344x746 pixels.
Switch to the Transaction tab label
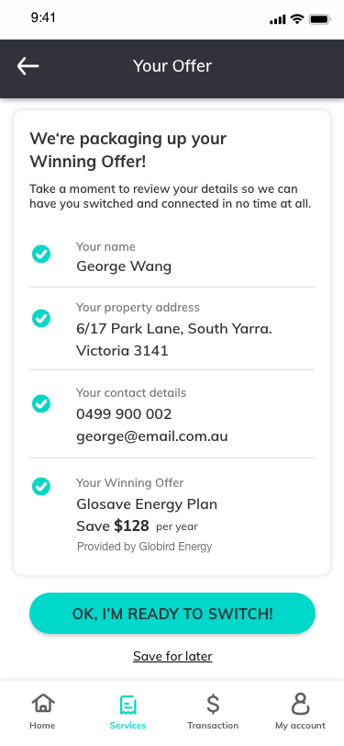[x=213, y=726]
